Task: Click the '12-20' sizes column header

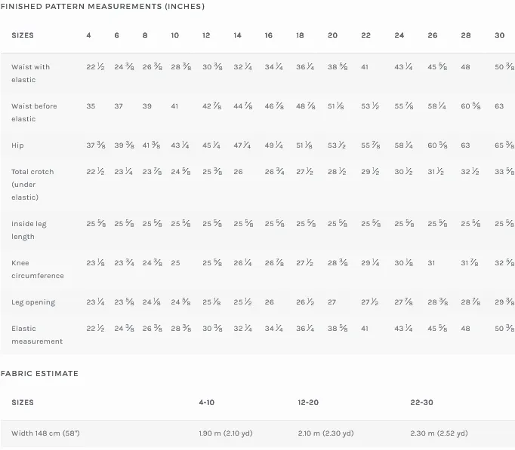Action: tap(308, 403)
